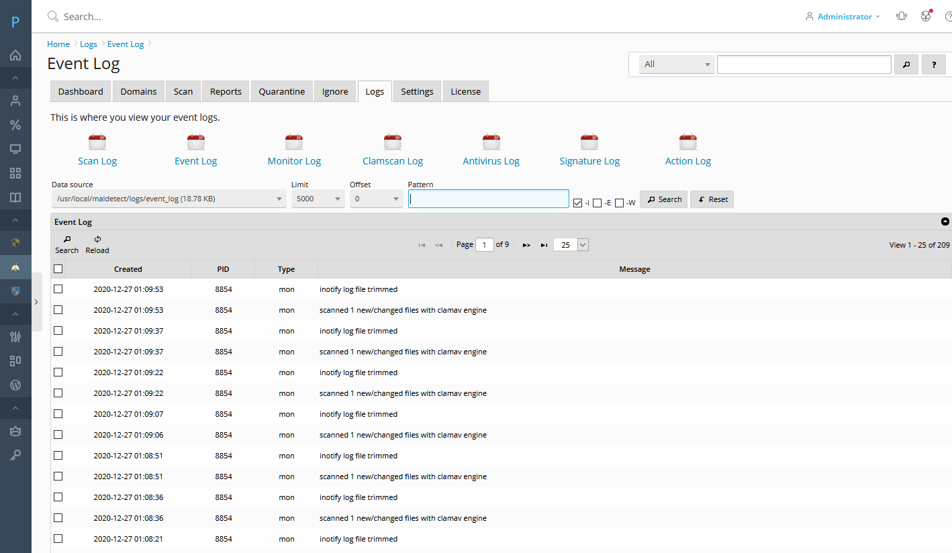The image size is (952, 553).
Task: Open the crown sidebar icon
Action: [15, 431]
